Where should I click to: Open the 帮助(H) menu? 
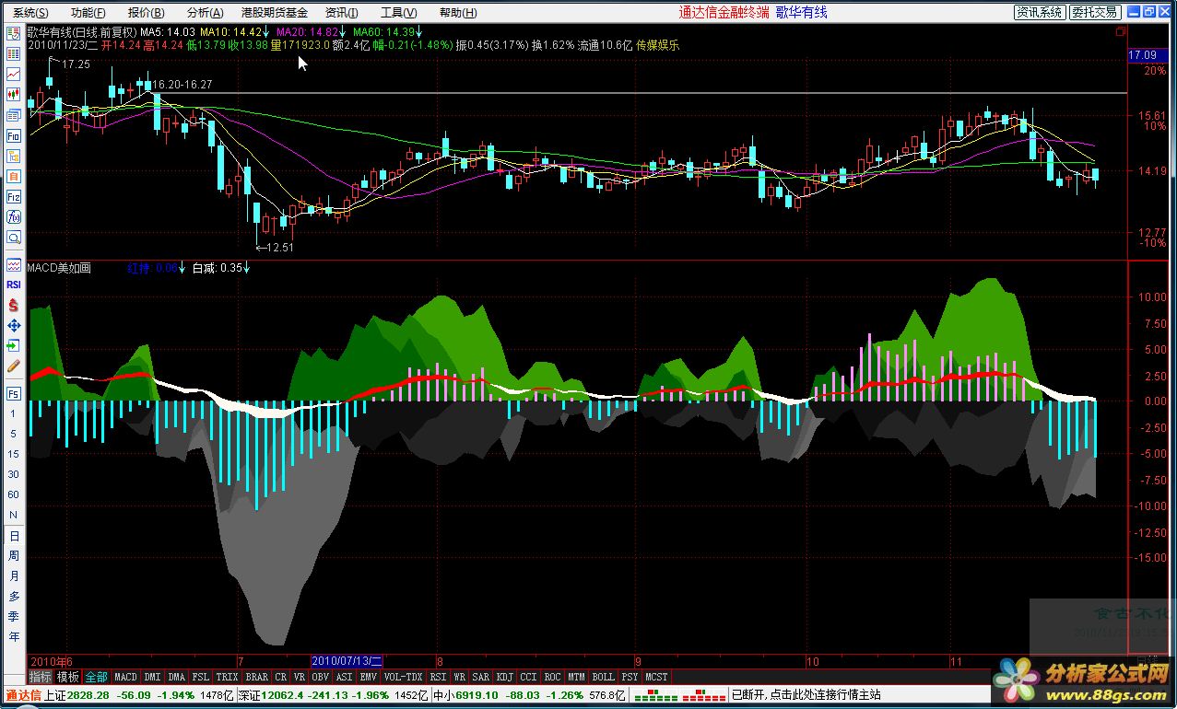(458, 13)
